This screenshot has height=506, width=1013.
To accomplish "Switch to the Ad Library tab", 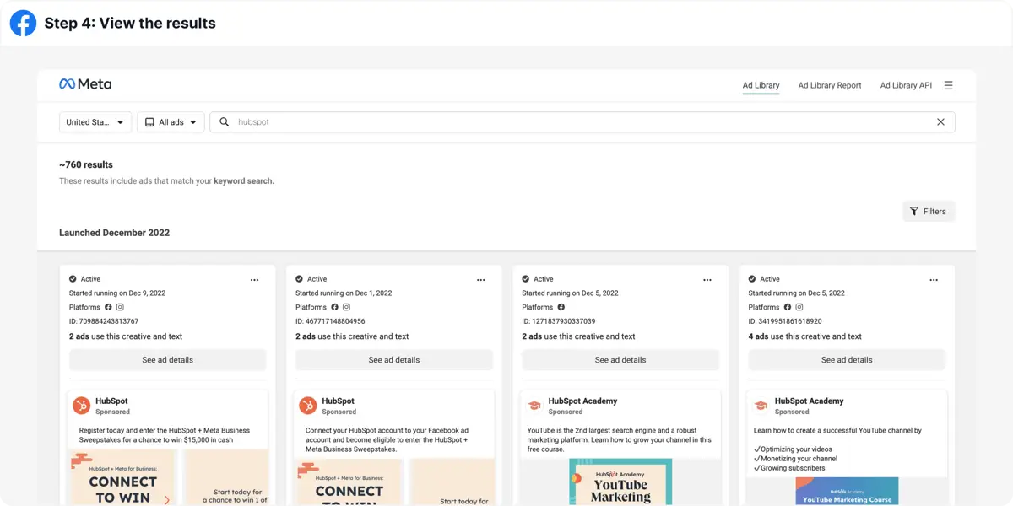I will pos(761,85).
